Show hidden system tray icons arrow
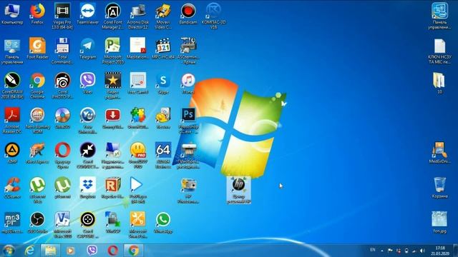Screen dimensions: 458x257 382,251
